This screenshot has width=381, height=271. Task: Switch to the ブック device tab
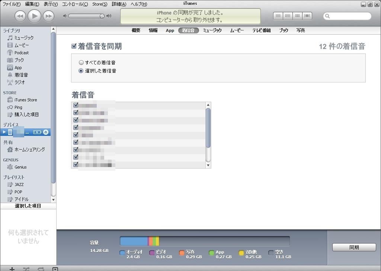tap(283, 30)
